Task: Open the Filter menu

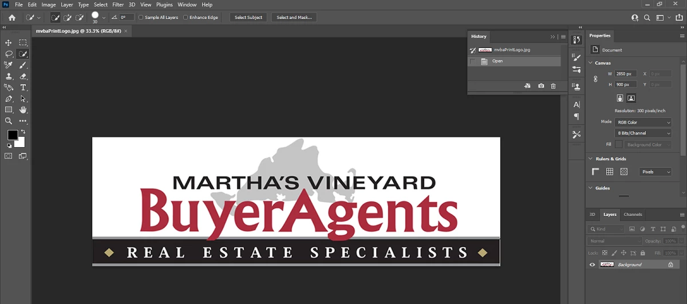Action: (x=118, y=5)
